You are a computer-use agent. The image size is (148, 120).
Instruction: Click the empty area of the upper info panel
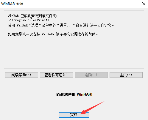(74, 51)
